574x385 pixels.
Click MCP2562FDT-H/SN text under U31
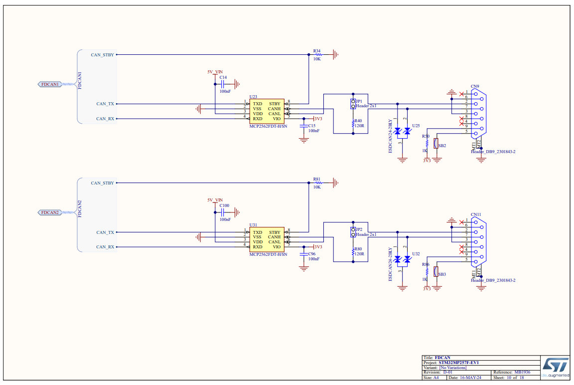pyautogui.click(x=269, y=254)
